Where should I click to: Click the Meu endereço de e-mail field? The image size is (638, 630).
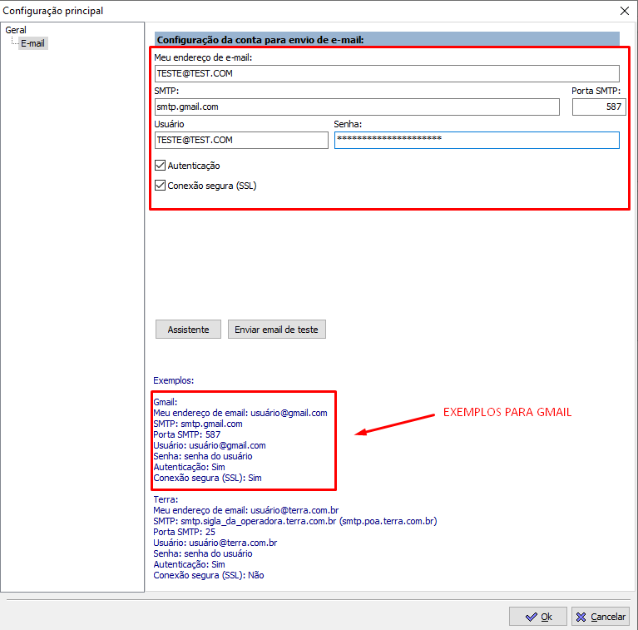[387, 74]
